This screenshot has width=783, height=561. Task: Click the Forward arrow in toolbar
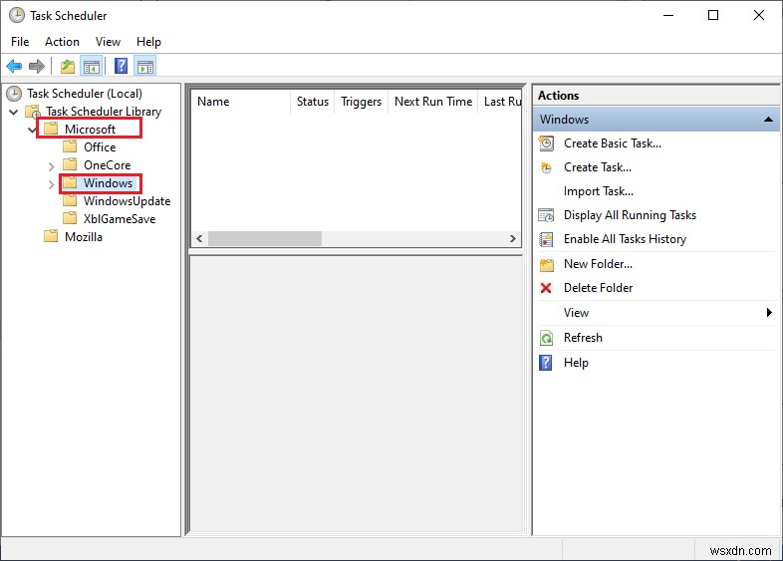pos(37,66)
